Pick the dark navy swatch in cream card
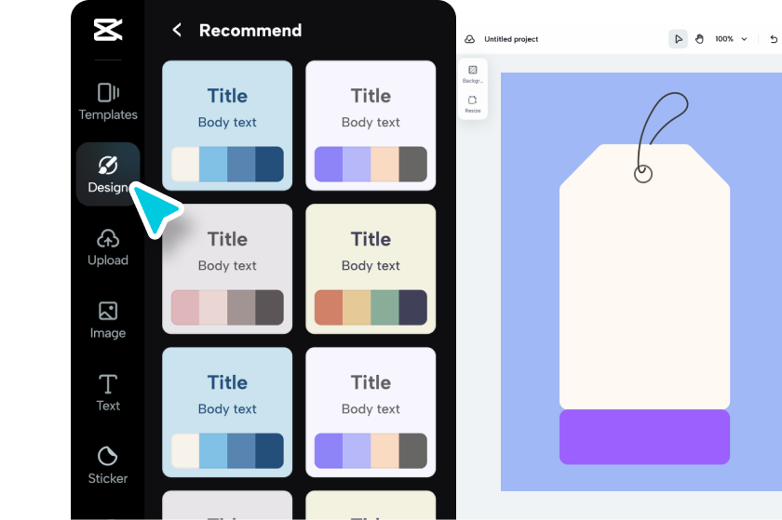This screenshot has width=782, height=520. pyautogui.click(x=413, y=307)
